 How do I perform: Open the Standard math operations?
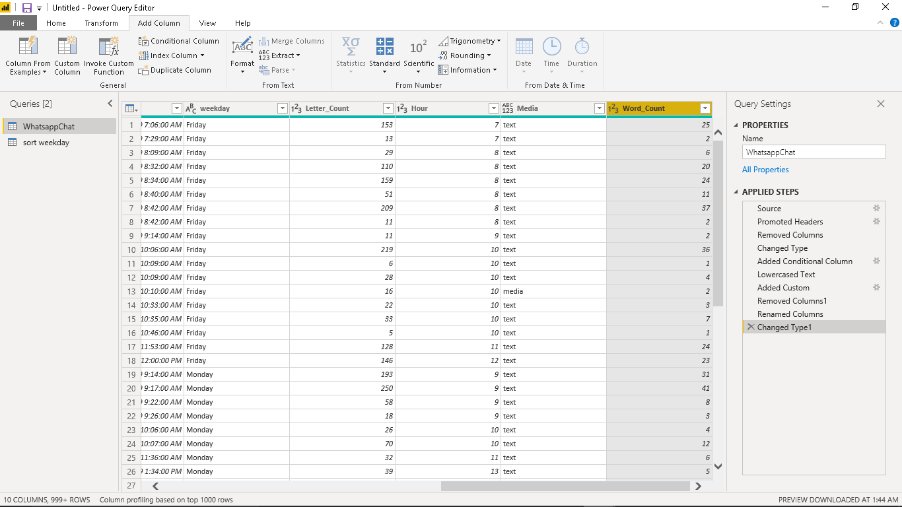point(384,56)
